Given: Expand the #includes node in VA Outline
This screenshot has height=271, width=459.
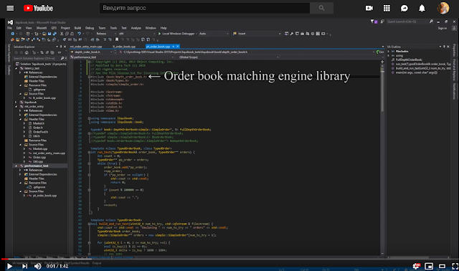Looking at the screenshot, I should point(389,51).
